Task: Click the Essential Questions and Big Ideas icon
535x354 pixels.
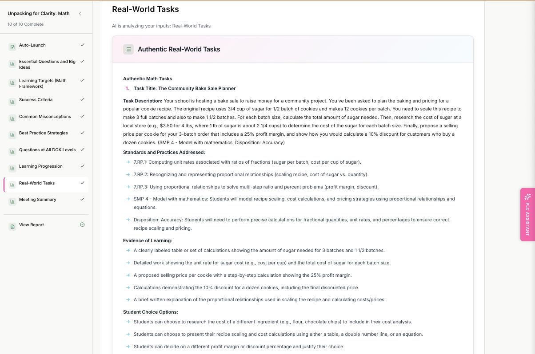Action: click(x=12, y=64)
